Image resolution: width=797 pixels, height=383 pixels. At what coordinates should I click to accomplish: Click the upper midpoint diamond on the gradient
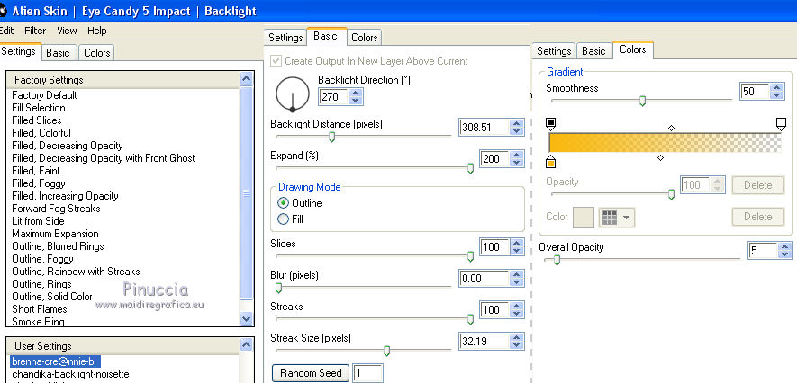tap(671, 128)
